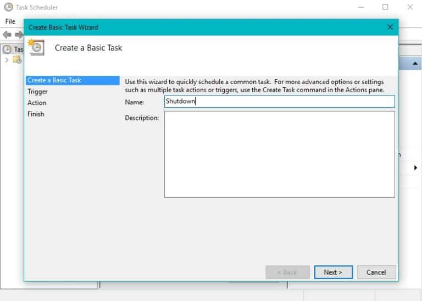
Task: Click the Task Scheduler Library folder icon
Action: pos(17,59)
